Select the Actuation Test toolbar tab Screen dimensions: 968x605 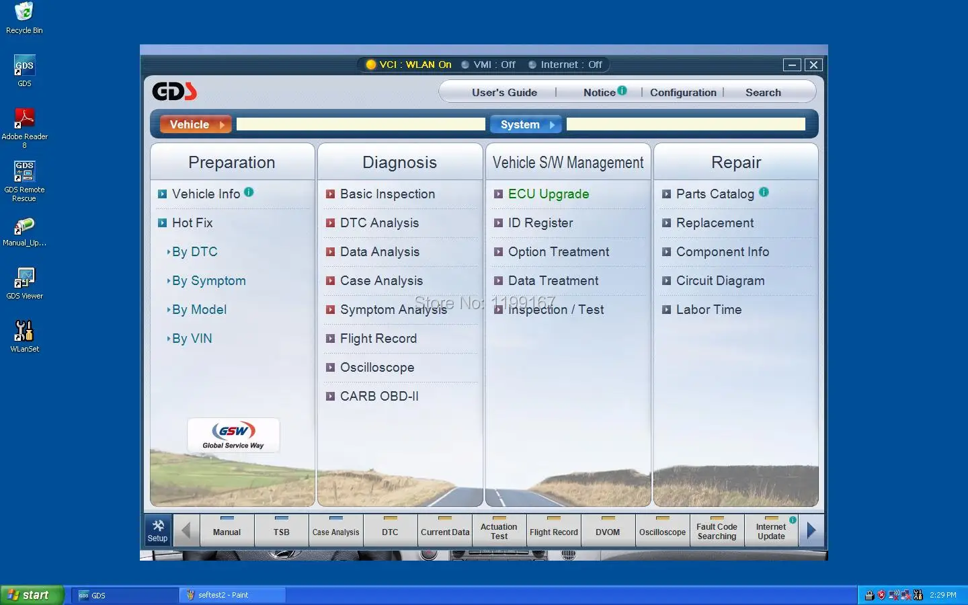[x=499, y=530]
